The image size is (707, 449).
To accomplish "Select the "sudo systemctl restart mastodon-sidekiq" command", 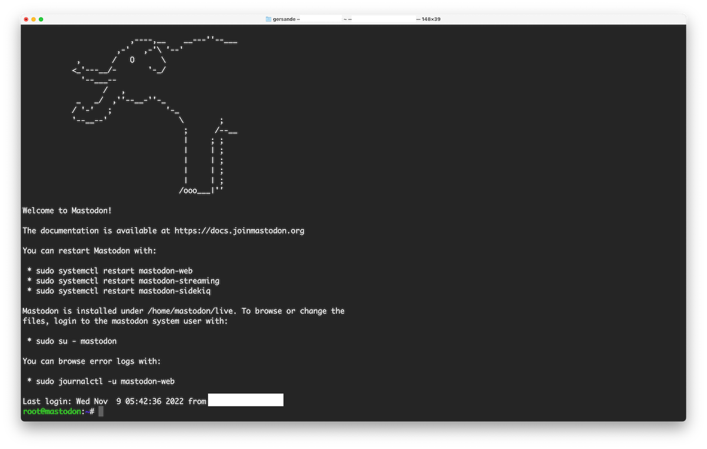I will pyautogui.click(x=123, y=291).
